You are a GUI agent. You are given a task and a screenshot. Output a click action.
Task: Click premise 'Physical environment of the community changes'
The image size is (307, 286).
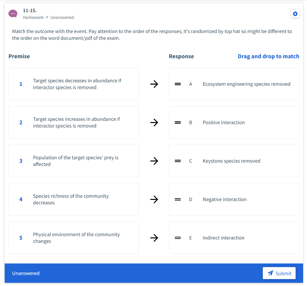click(x=74, y=238)
